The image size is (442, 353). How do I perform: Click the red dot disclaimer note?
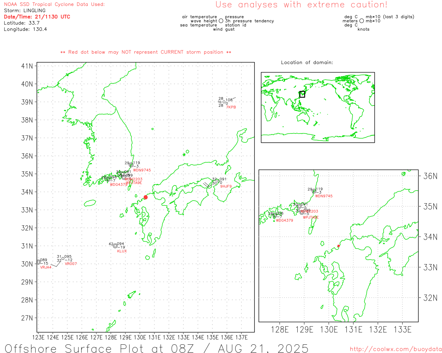[146, 52]
